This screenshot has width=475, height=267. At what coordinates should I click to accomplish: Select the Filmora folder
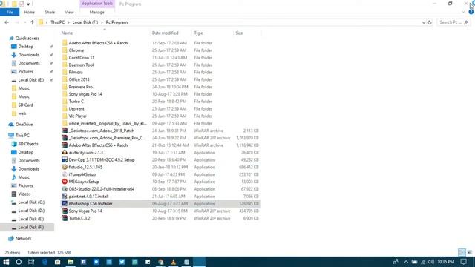(76, 72)
